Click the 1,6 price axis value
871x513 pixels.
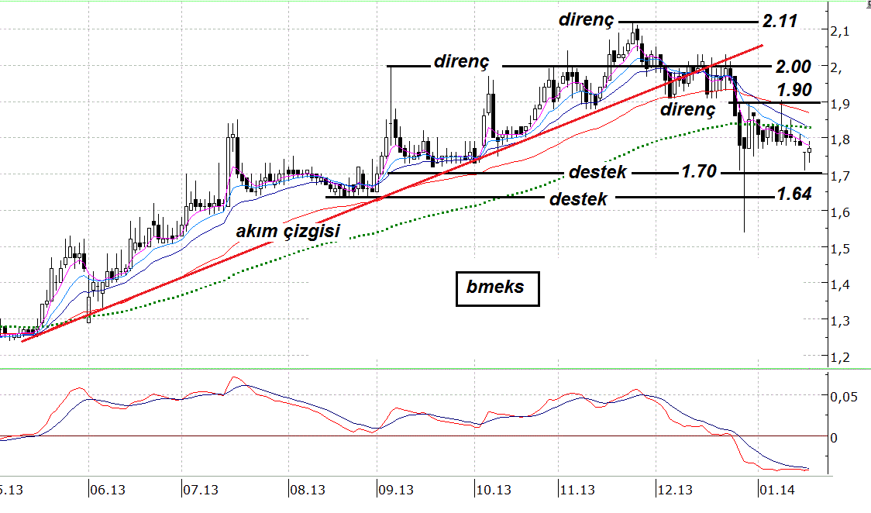(840, 212)
